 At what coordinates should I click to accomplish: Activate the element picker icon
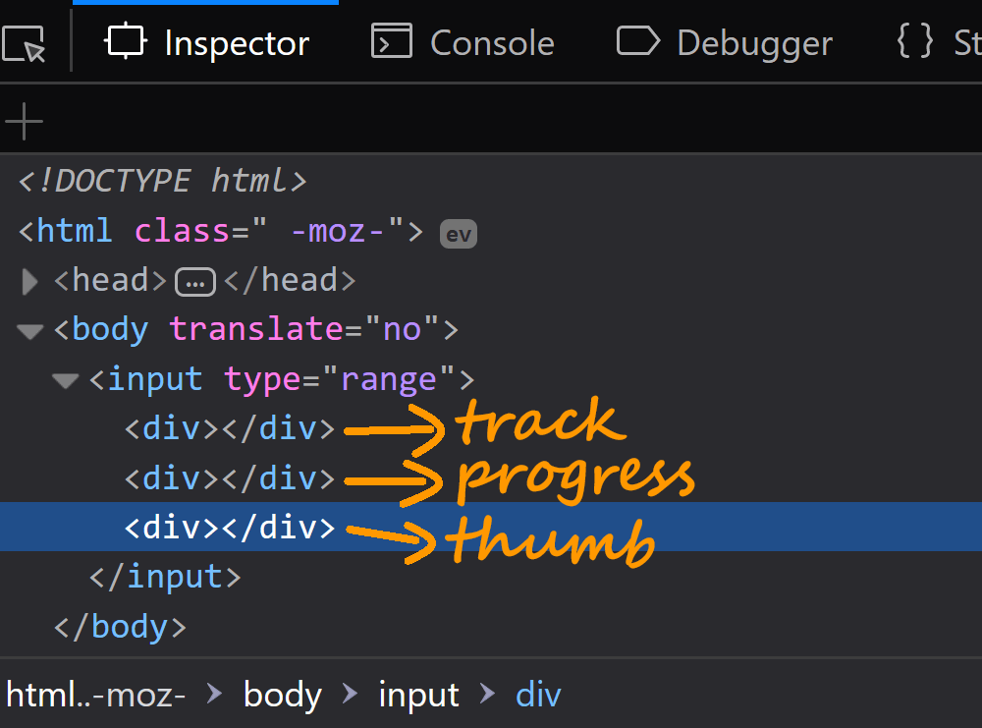coord(26,43)
